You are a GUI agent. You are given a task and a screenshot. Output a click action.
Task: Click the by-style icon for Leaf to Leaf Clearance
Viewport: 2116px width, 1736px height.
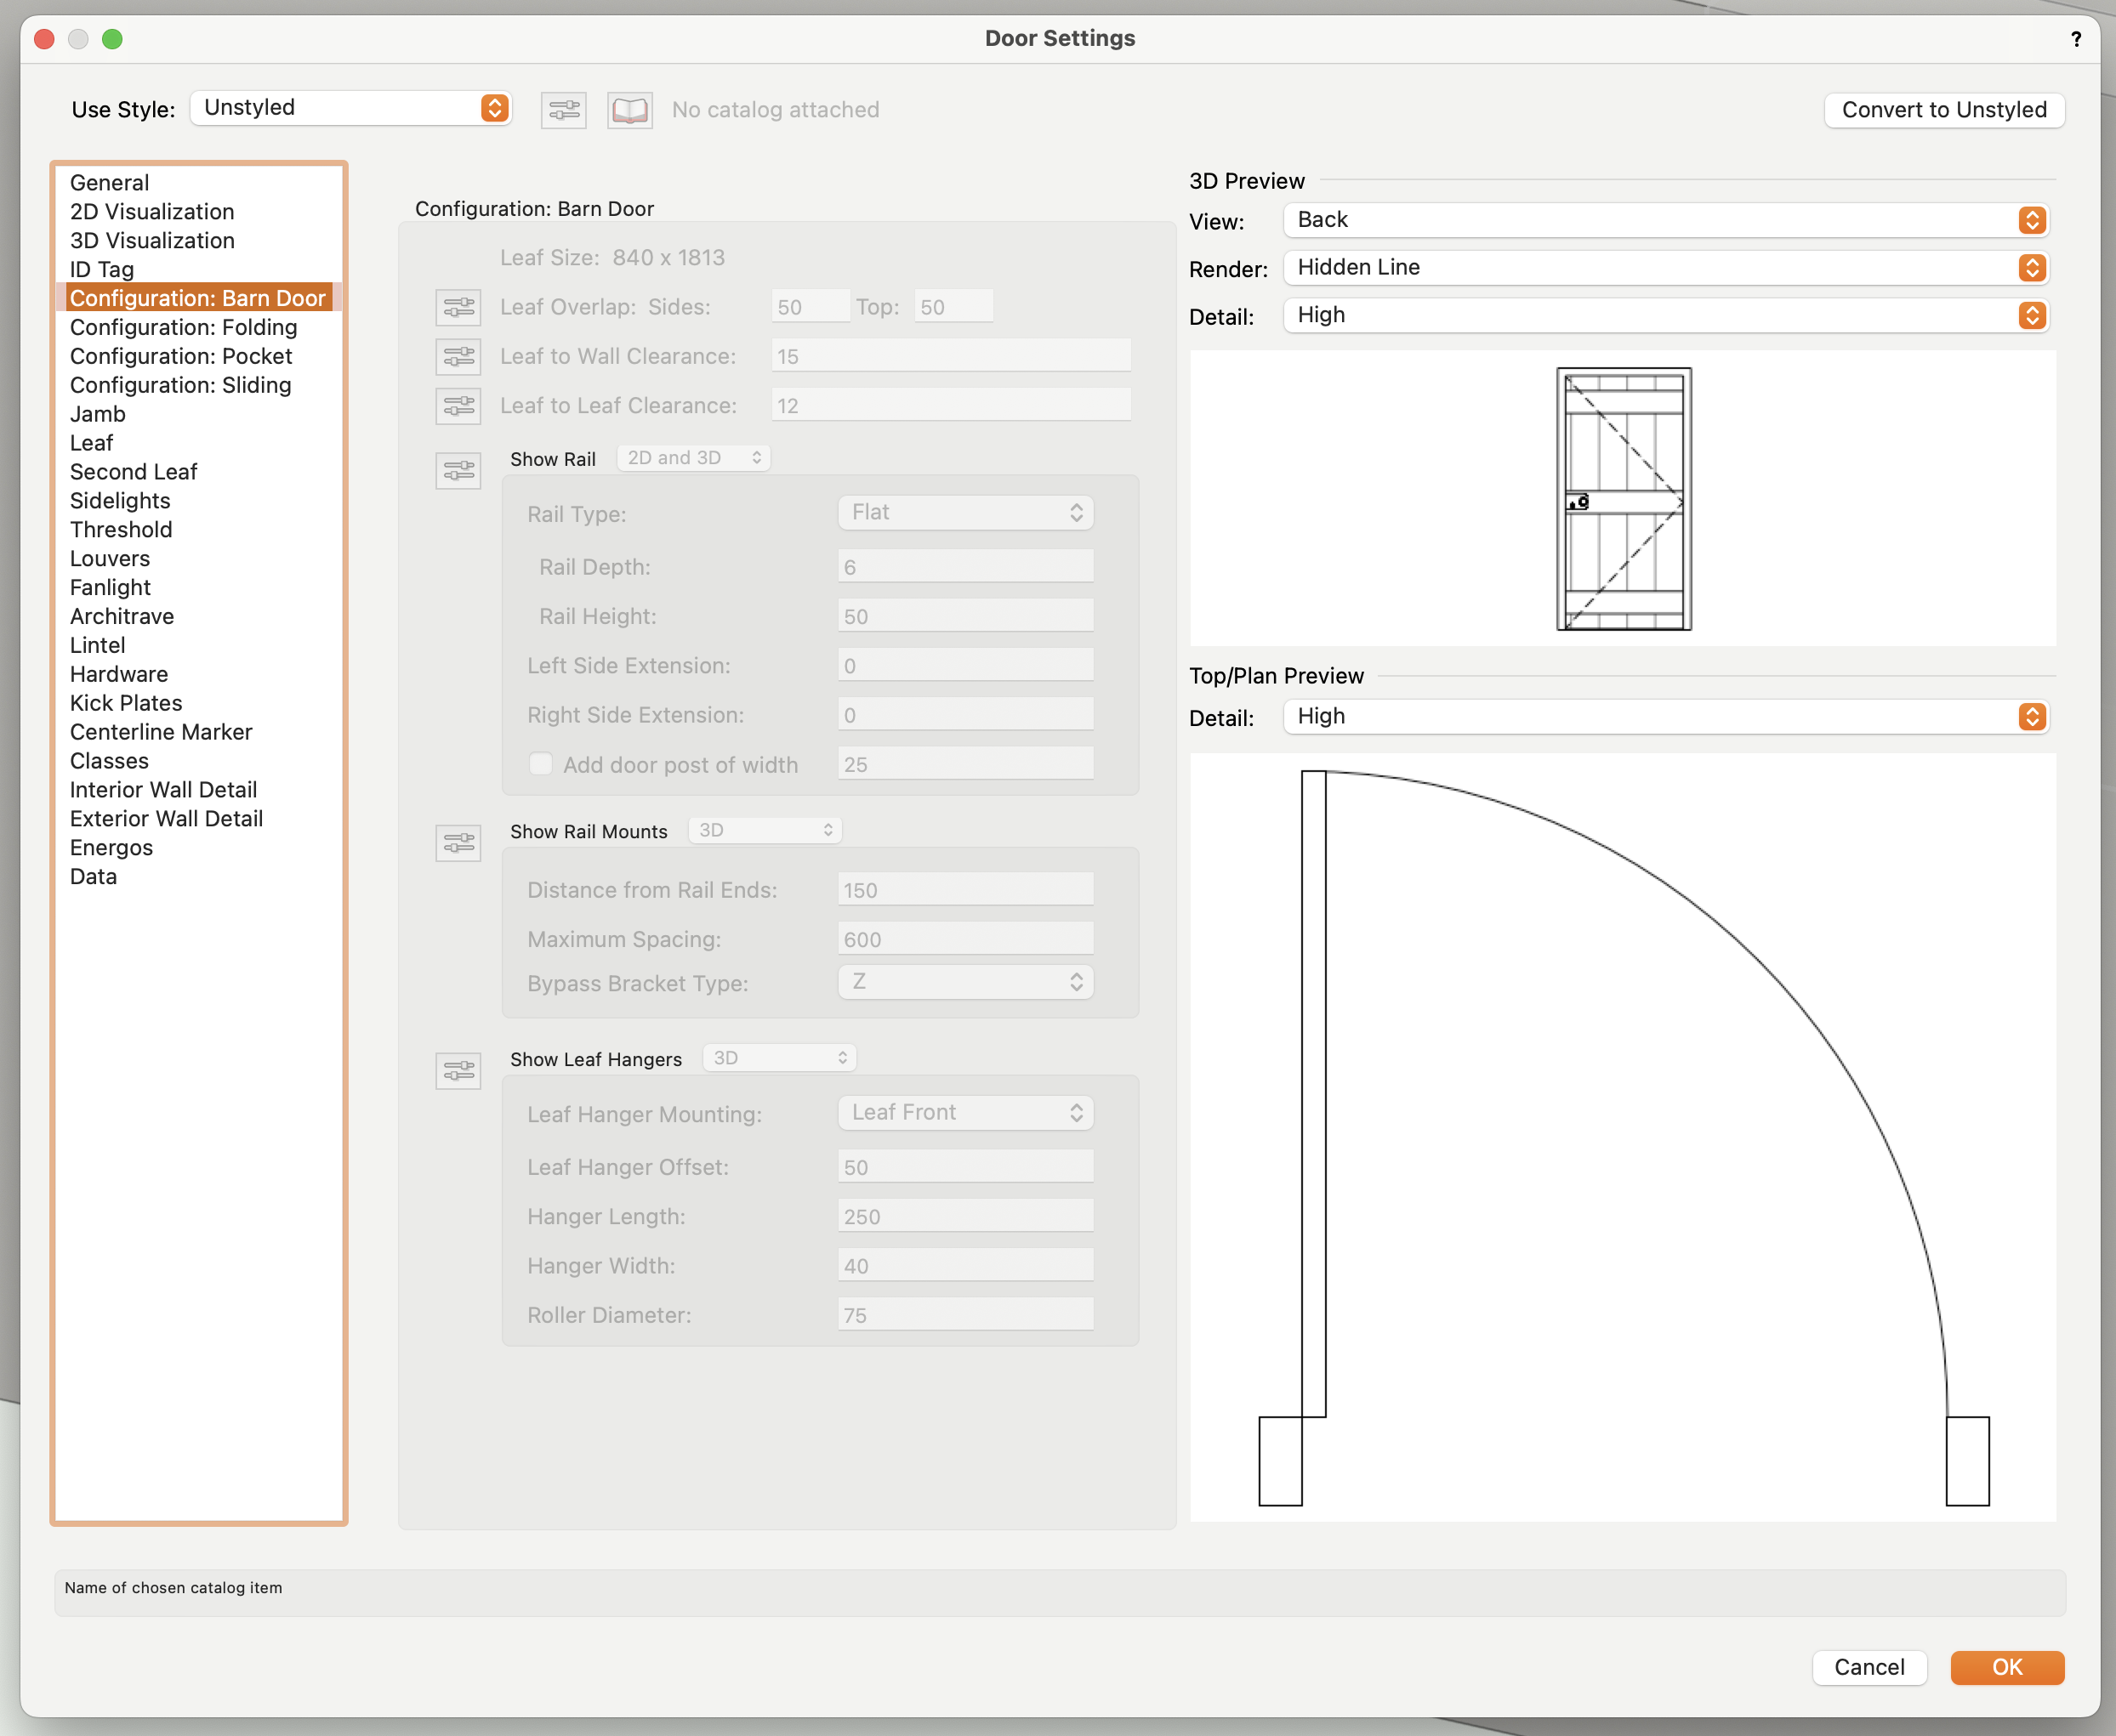(x=458, y=406)
